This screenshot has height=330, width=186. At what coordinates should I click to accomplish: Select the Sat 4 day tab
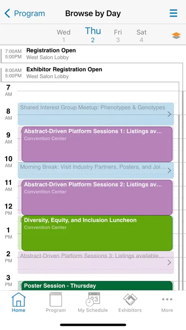141,36
